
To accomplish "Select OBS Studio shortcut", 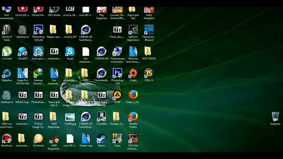I will 54,10.
